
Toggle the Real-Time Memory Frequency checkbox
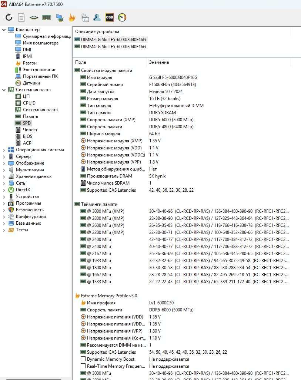[x=83, y=366]
